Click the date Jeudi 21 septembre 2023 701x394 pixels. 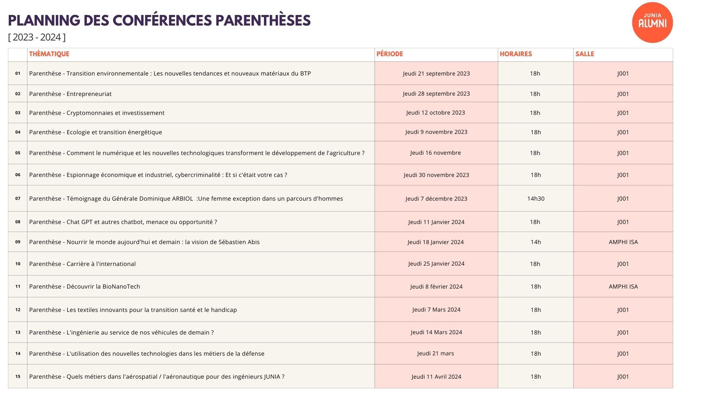436,74
